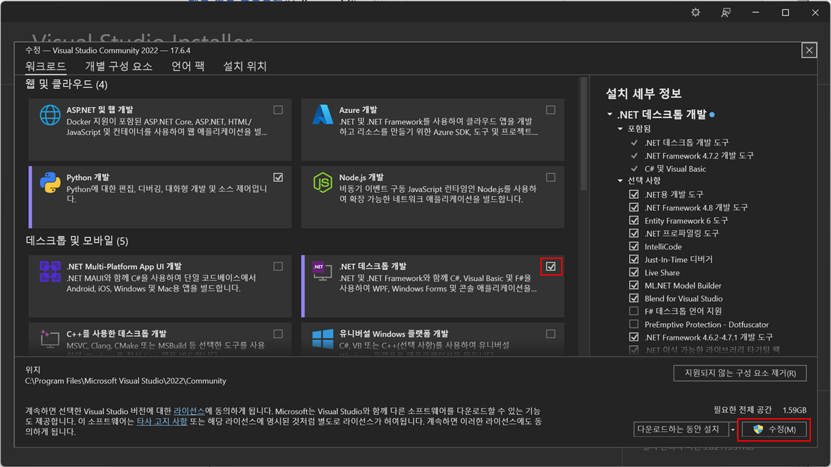Switch to the 설치 위치 tab
831x467 pixels.
245,66
